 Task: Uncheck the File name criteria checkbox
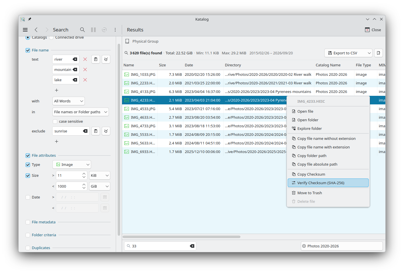click(28, 50)
